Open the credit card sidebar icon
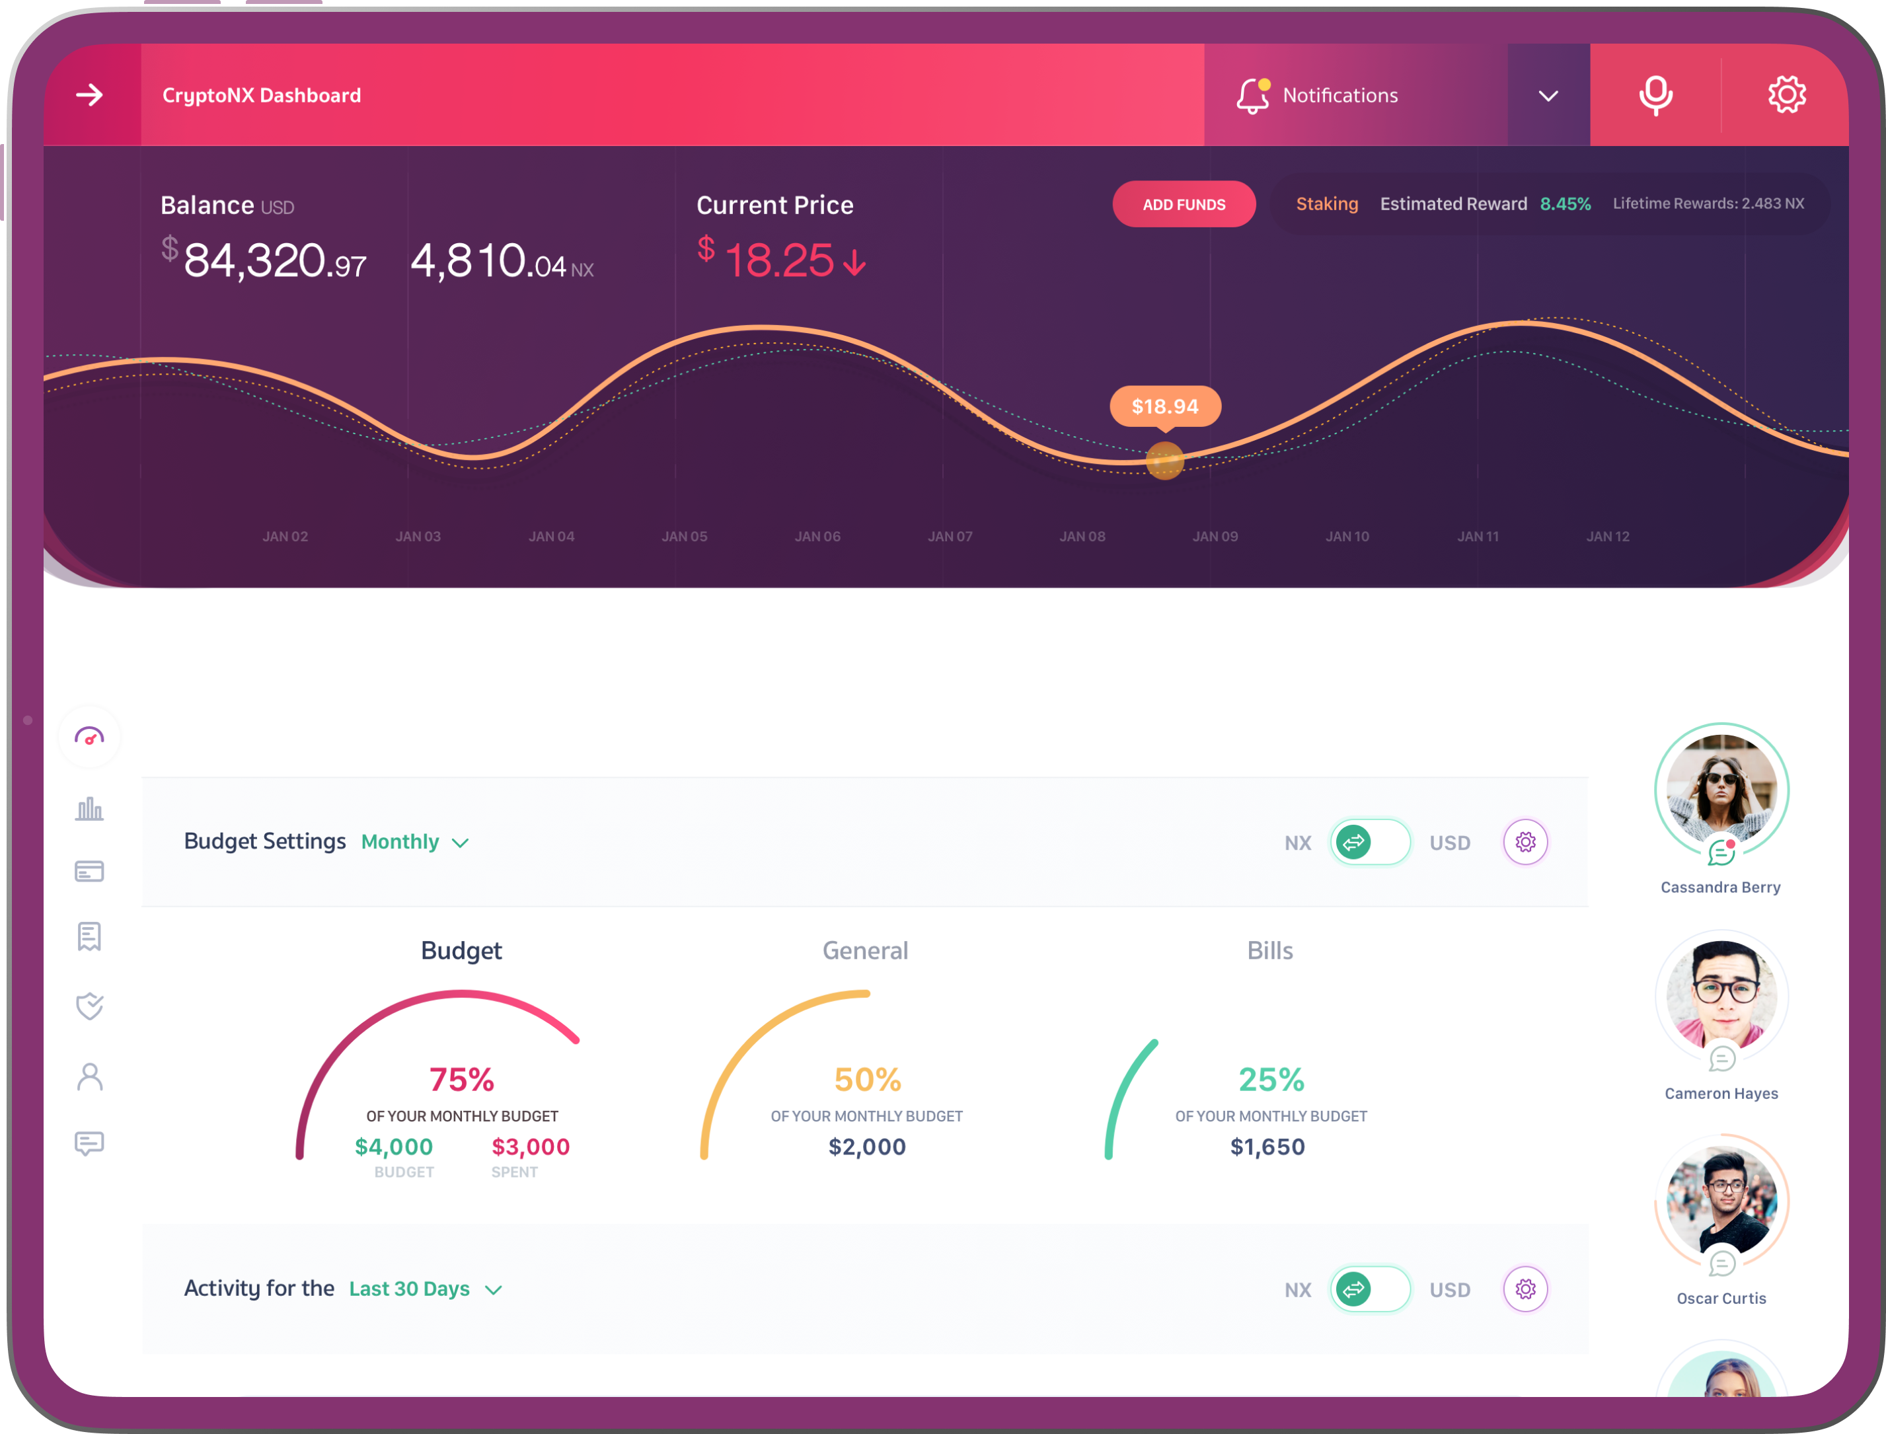Viewport: 1886px width, 1434px height. point(90,872)
